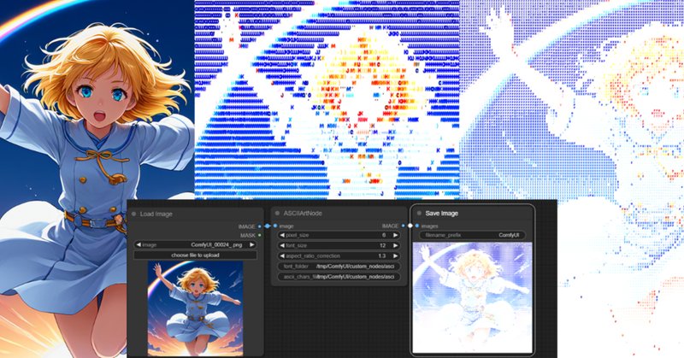684x358 pixels.
Task: Edit the font_folder path field
Action: [x=339, y=267]
